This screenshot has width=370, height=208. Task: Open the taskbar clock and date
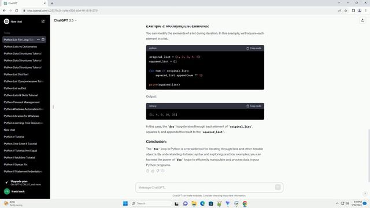click(357, 203)
